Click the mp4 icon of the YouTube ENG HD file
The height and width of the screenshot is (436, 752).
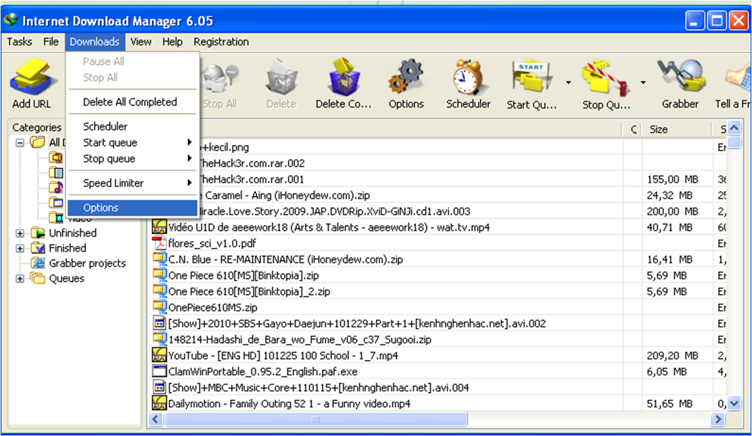(159, 356)
